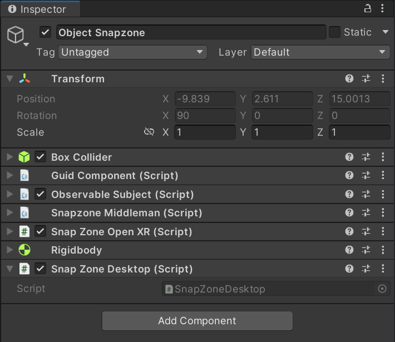Click the Inspector lock icon
This screenshot has height=342, width=395.
[367, 9]
